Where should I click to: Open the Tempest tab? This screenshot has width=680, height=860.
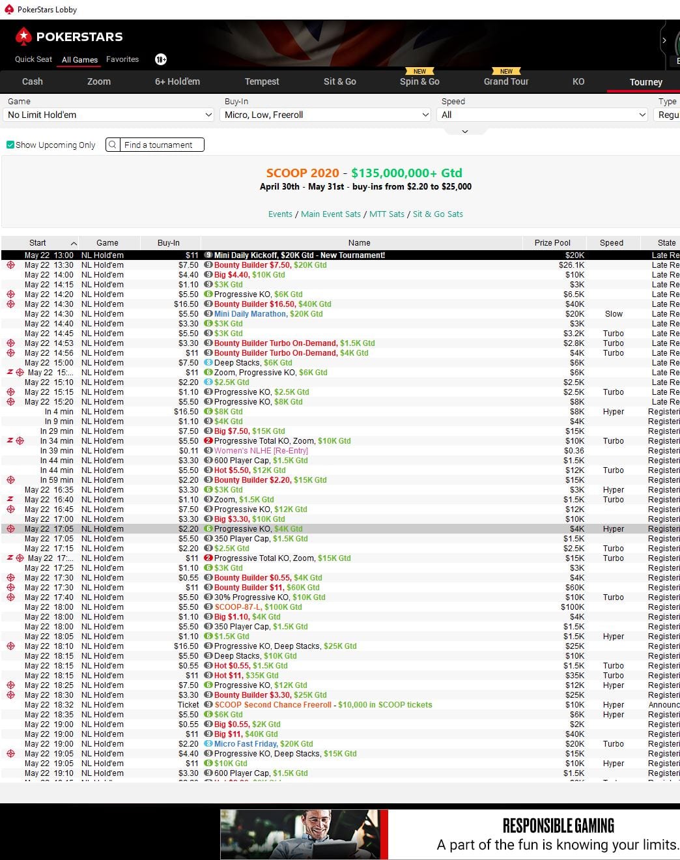coord(262,81)
